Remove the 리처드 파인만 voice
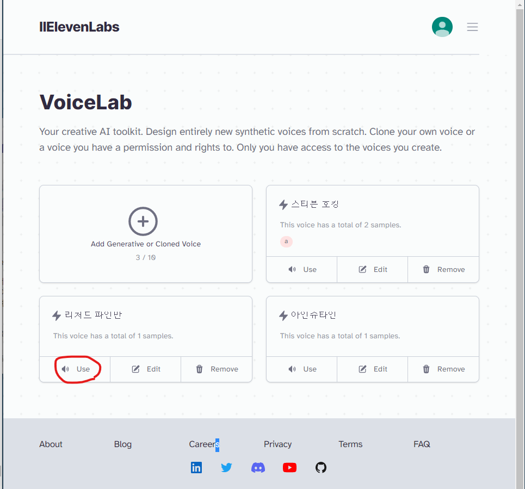The height and width of the screenshot is (489, 525). (x=217, y=369)
